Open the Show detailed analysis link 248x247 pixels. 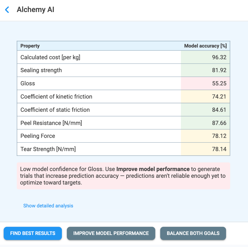click(x=48, y=206)
